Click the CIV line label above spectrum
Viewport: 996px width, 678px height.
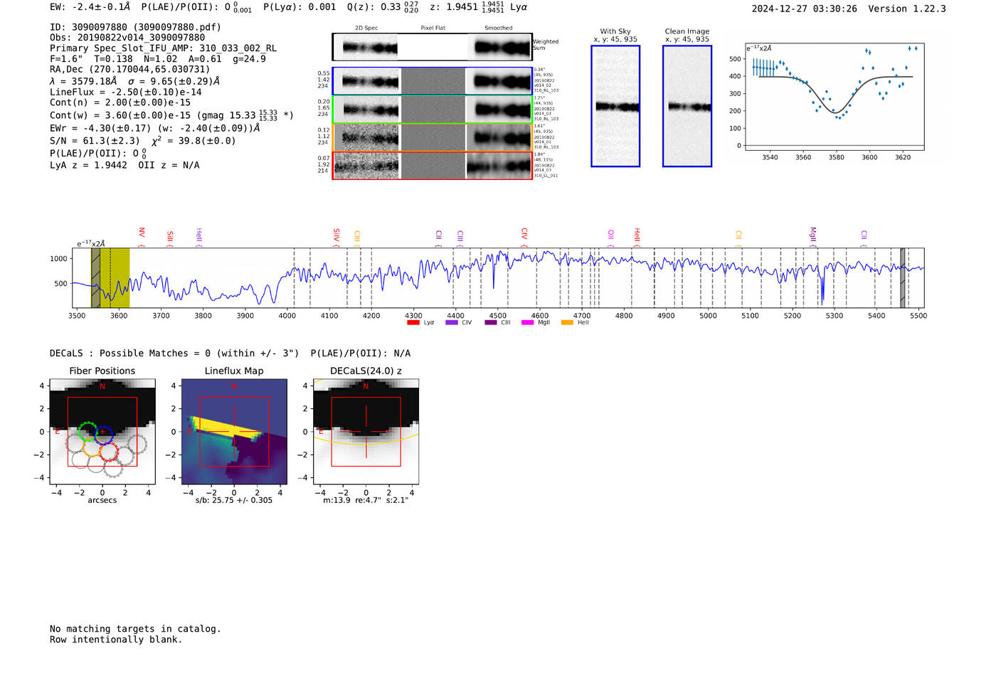point(524,233)
